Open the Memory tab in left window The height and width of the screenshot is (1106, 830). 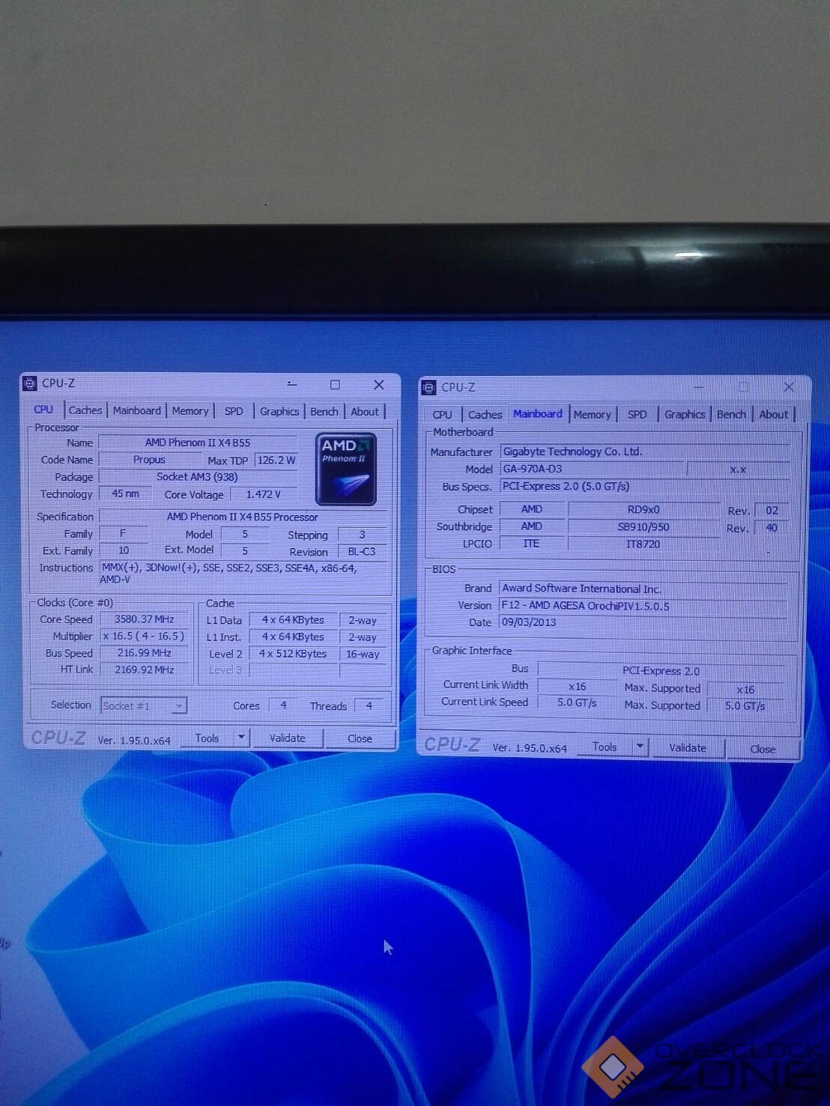click(190, 411)
